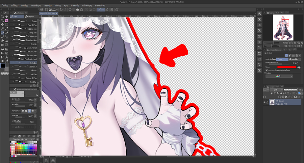This screenshot has width=304, height=163.
Task: Toggle the edge-color checkbox under the red swatch
Action: (267, 70)
